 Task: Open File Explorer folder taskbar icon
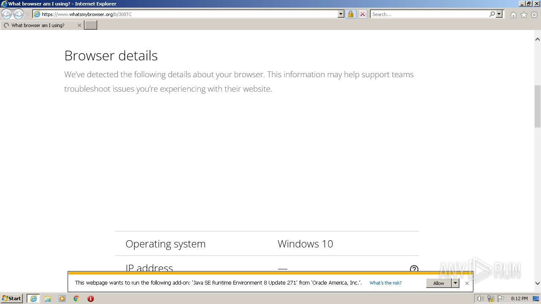click(x=48, y=299)
